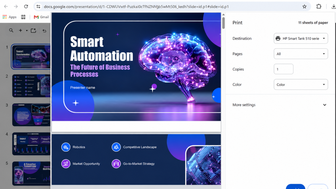
Task: Open the Apps grid shortcut
Action: 10,17
